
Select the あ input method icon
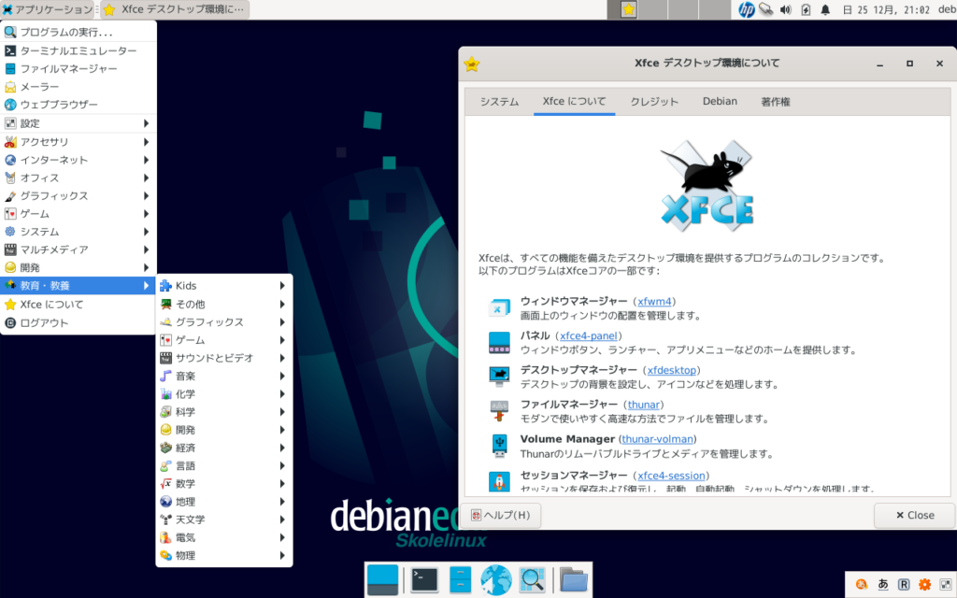(x=883, y=584)
